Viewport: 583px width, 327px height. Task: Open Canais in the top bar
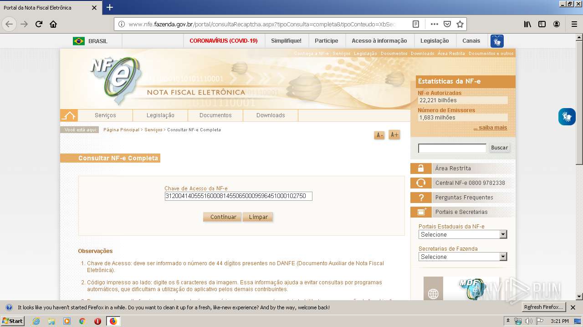pos(471,41)
